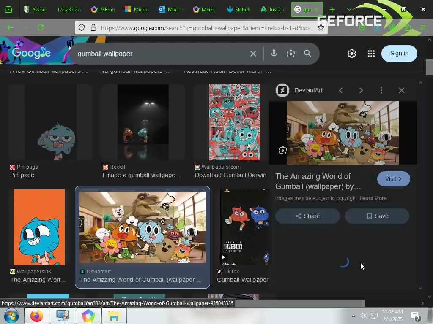
Task: Click the network tray icon
Action: [x=374, y=316]
